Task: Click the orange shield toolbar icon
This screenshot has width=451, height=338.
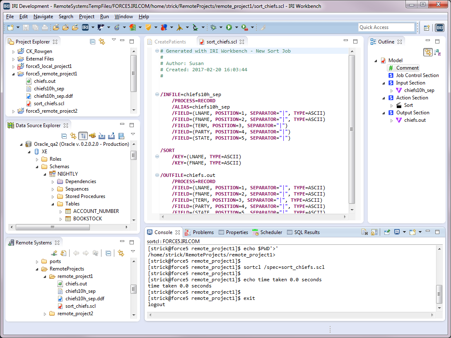Action: click(x=148, y=28)
